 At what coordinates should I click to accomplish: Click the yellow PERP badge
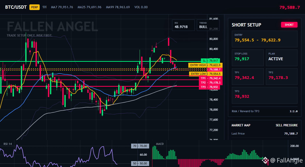(x=35, y=7)
